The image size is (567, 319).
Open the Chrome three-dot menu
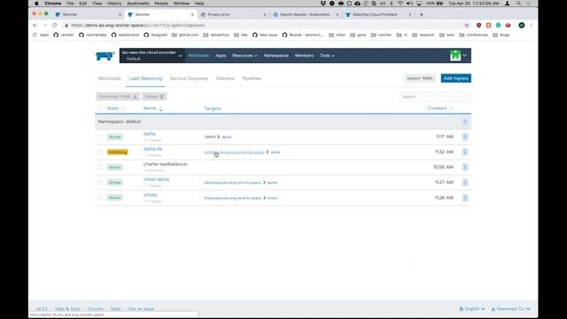[532, 26]
